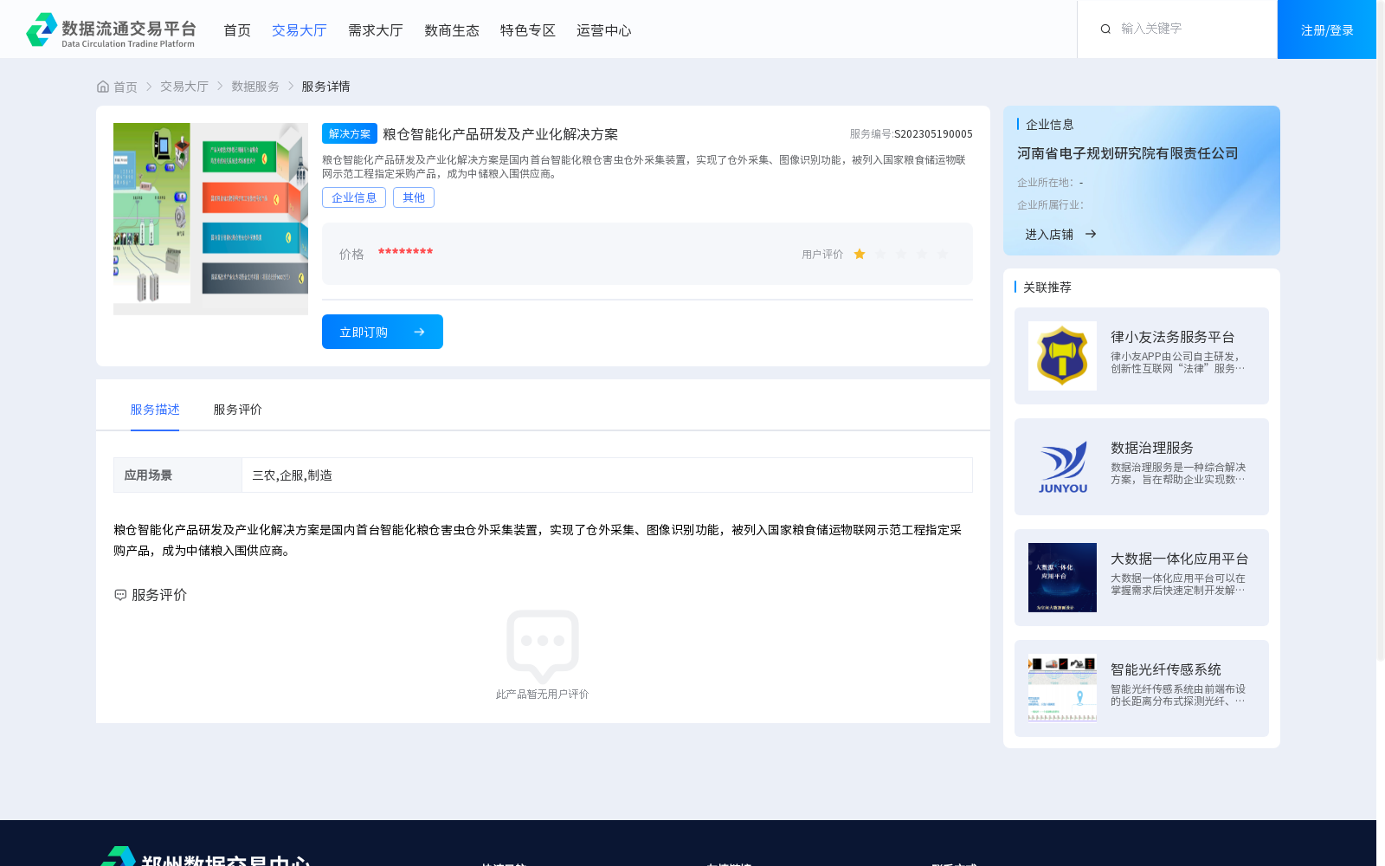Open 大数据一体化应用平台 title
The image size is (1385, 866).
(x=1180, y=559)
